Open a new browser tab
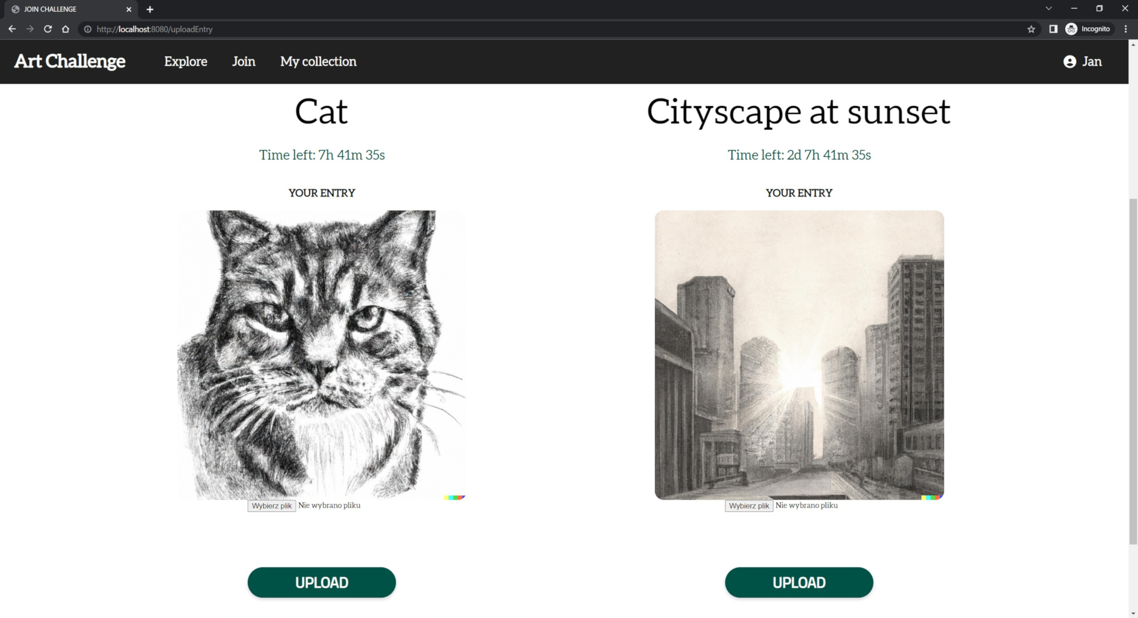Screen dimensions: 1138x618 point(150,9)
